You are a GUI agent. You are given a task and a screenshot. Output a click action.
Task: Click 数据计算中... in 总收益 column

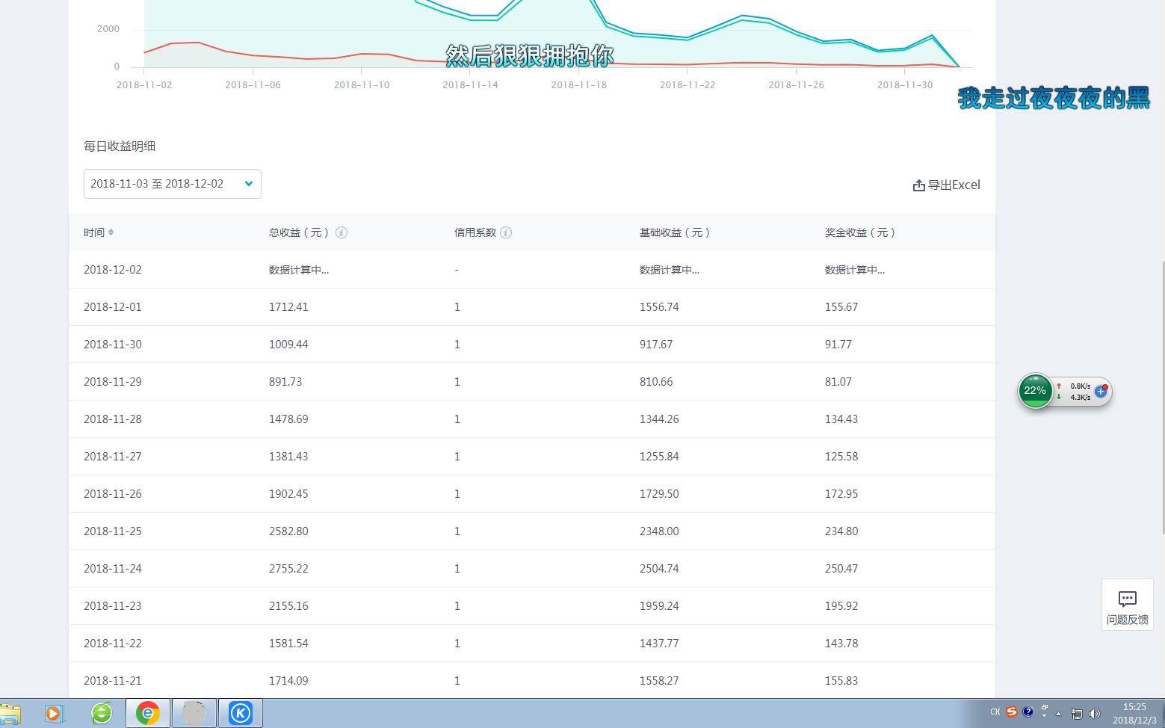click(299, 270)
